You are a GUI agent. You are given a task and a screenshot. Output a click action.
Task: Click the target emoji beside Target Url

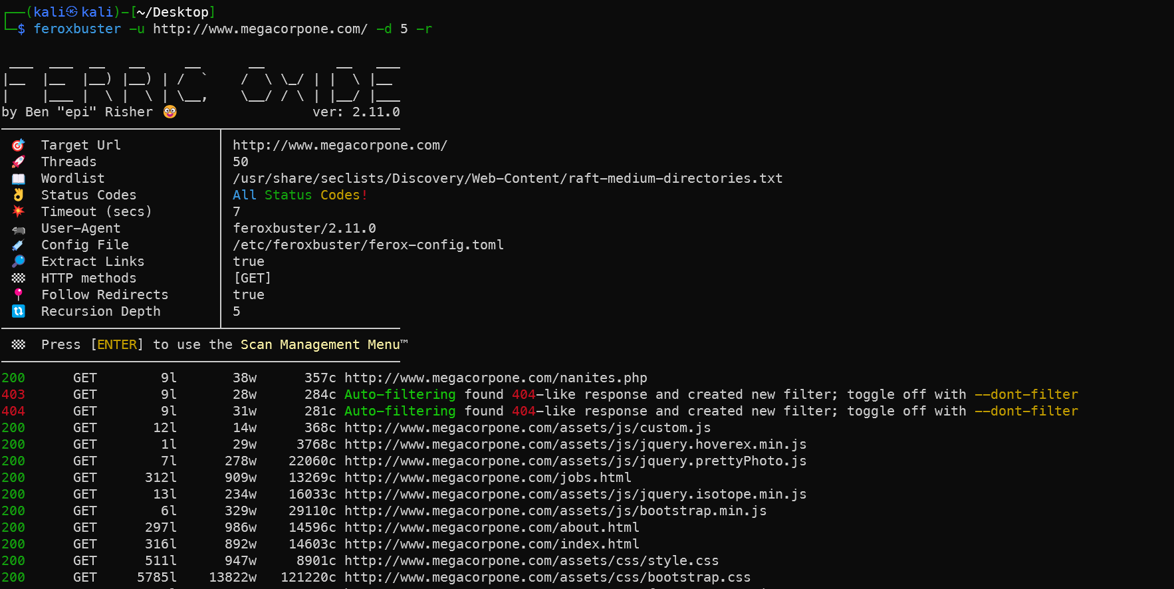(x=19, y=145)
